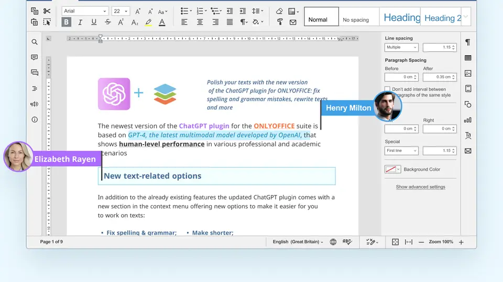Click Align center icon
The width and height of the screenshot is (503, 282).
pyautogui.click(x=200, y=22)
